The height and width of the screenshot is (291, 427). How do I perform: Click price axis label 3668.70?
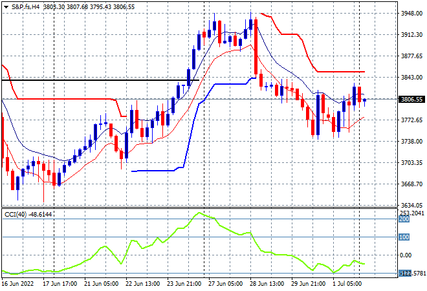tap(411, 184)
